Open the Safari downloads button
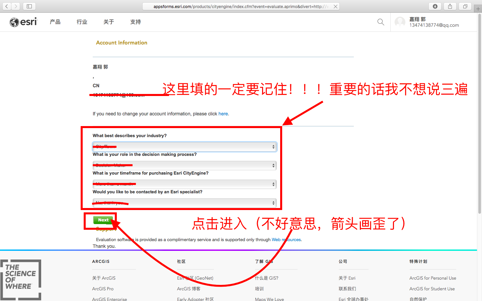The width and height of the screenshot is (482, 301). 435,6
